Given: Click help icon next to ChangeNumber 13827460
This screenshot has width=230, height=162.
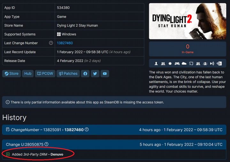Looking at the screenshot, I should click(x=87, y=130).
